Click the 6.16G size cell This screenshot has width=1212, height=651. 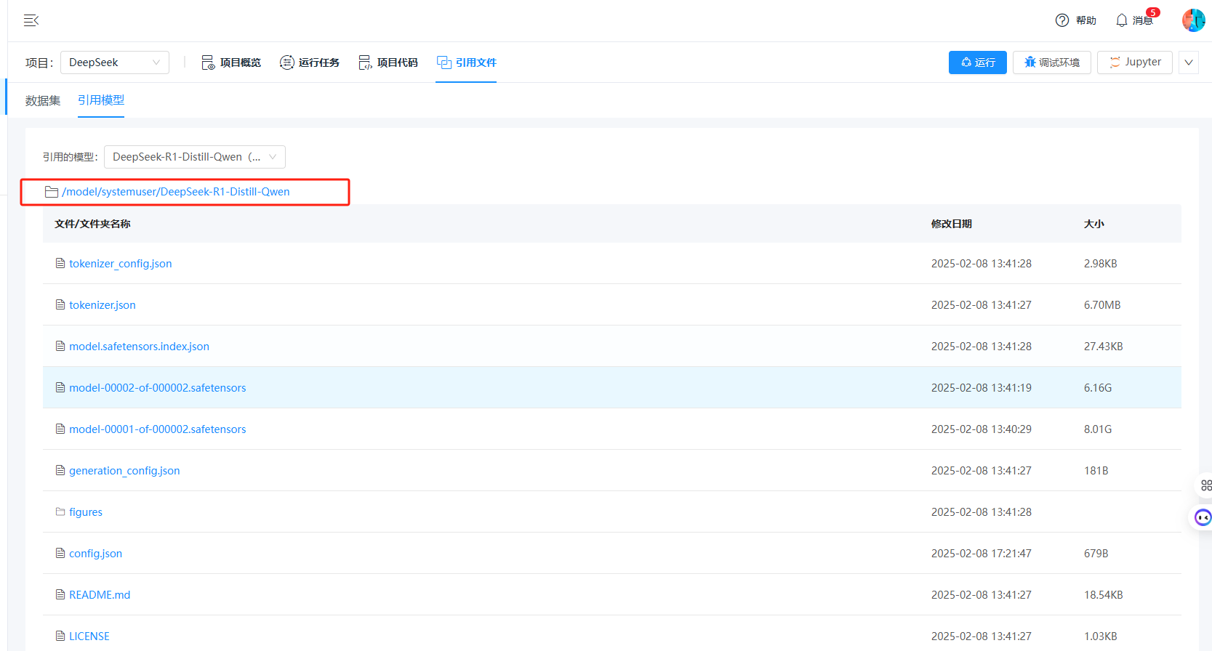click(x=1098, y=388)
